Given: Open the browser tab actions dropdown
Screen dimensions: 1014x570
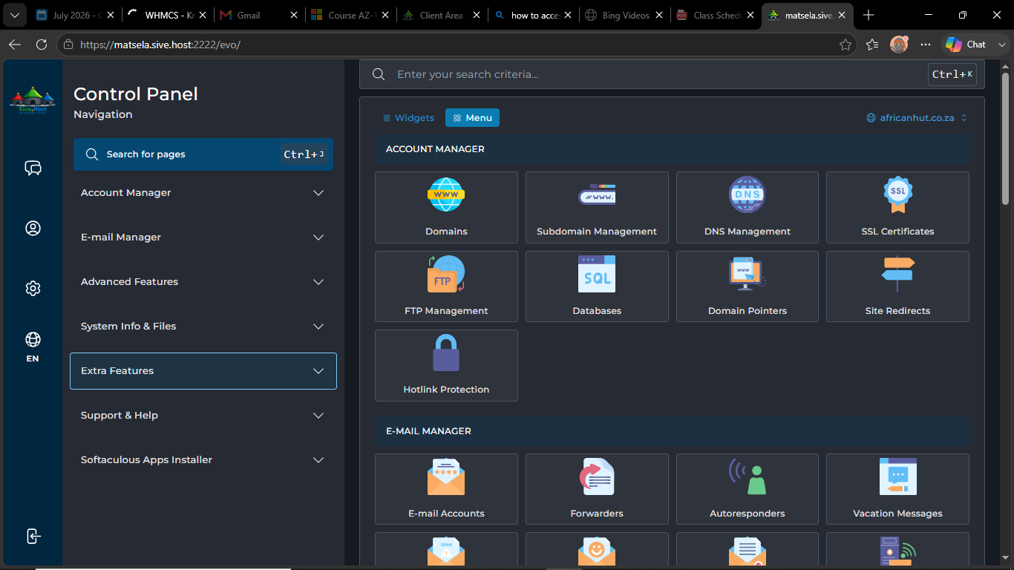Looking at the screenshot, I should point(14,15).
